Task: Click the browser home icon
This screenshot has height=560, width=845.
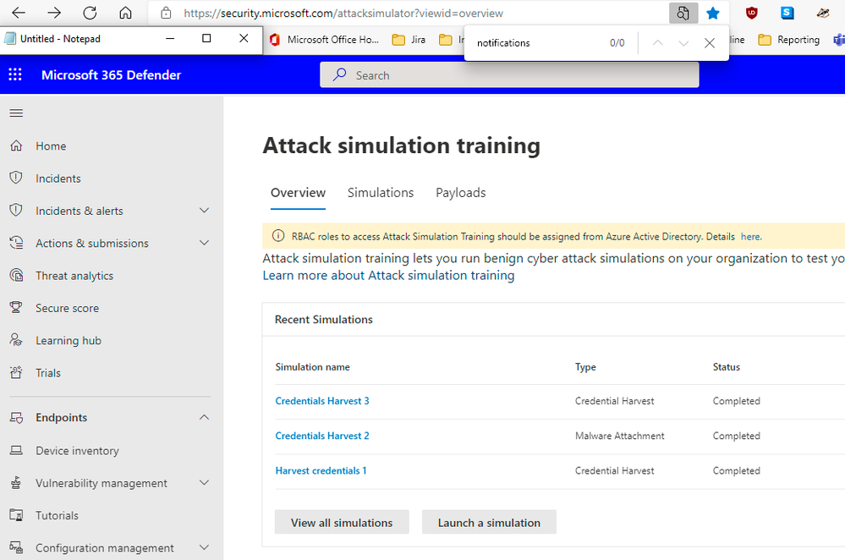Action: 125,13
